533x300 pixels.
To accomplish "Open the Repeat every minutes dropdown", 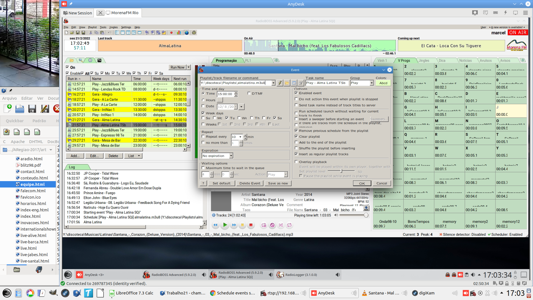I will (240, 137).
